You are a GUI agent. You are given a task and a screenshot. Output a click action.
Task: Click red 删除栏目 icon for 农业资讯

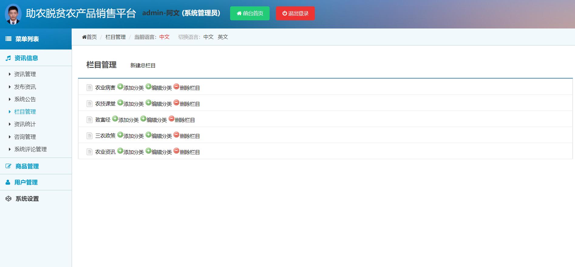click(176, 151)
